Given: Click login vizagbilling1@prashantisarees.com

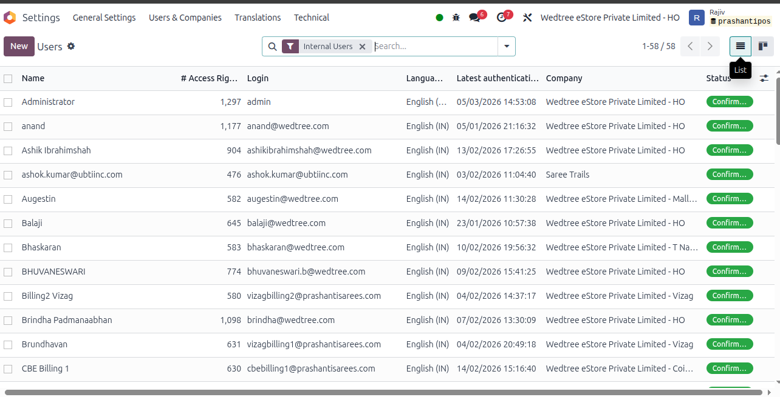Looking at the screenshot, I should pyautogui.click(x=314, y=344).
